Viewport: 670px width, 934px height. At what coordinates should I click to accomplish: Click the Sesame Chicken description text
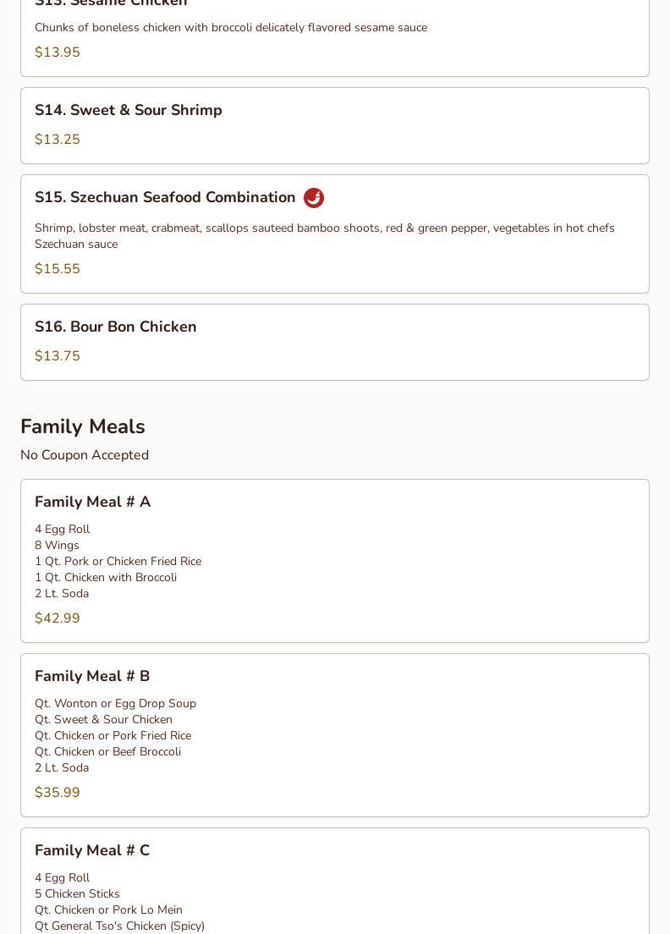click(x=231, y=28)
